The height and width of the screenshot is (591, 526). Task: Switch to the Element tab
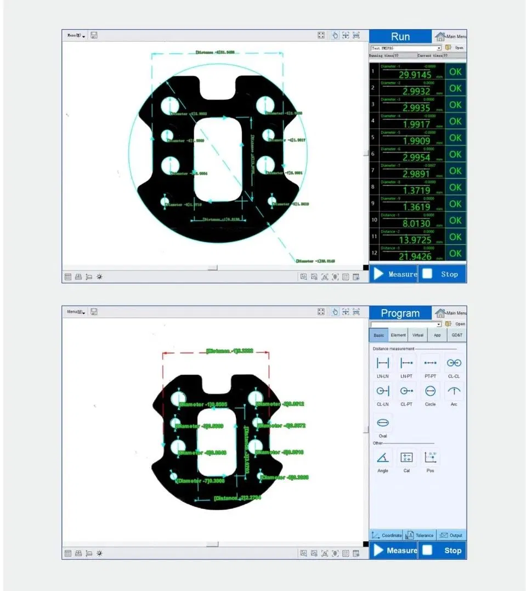coord(398,335)
